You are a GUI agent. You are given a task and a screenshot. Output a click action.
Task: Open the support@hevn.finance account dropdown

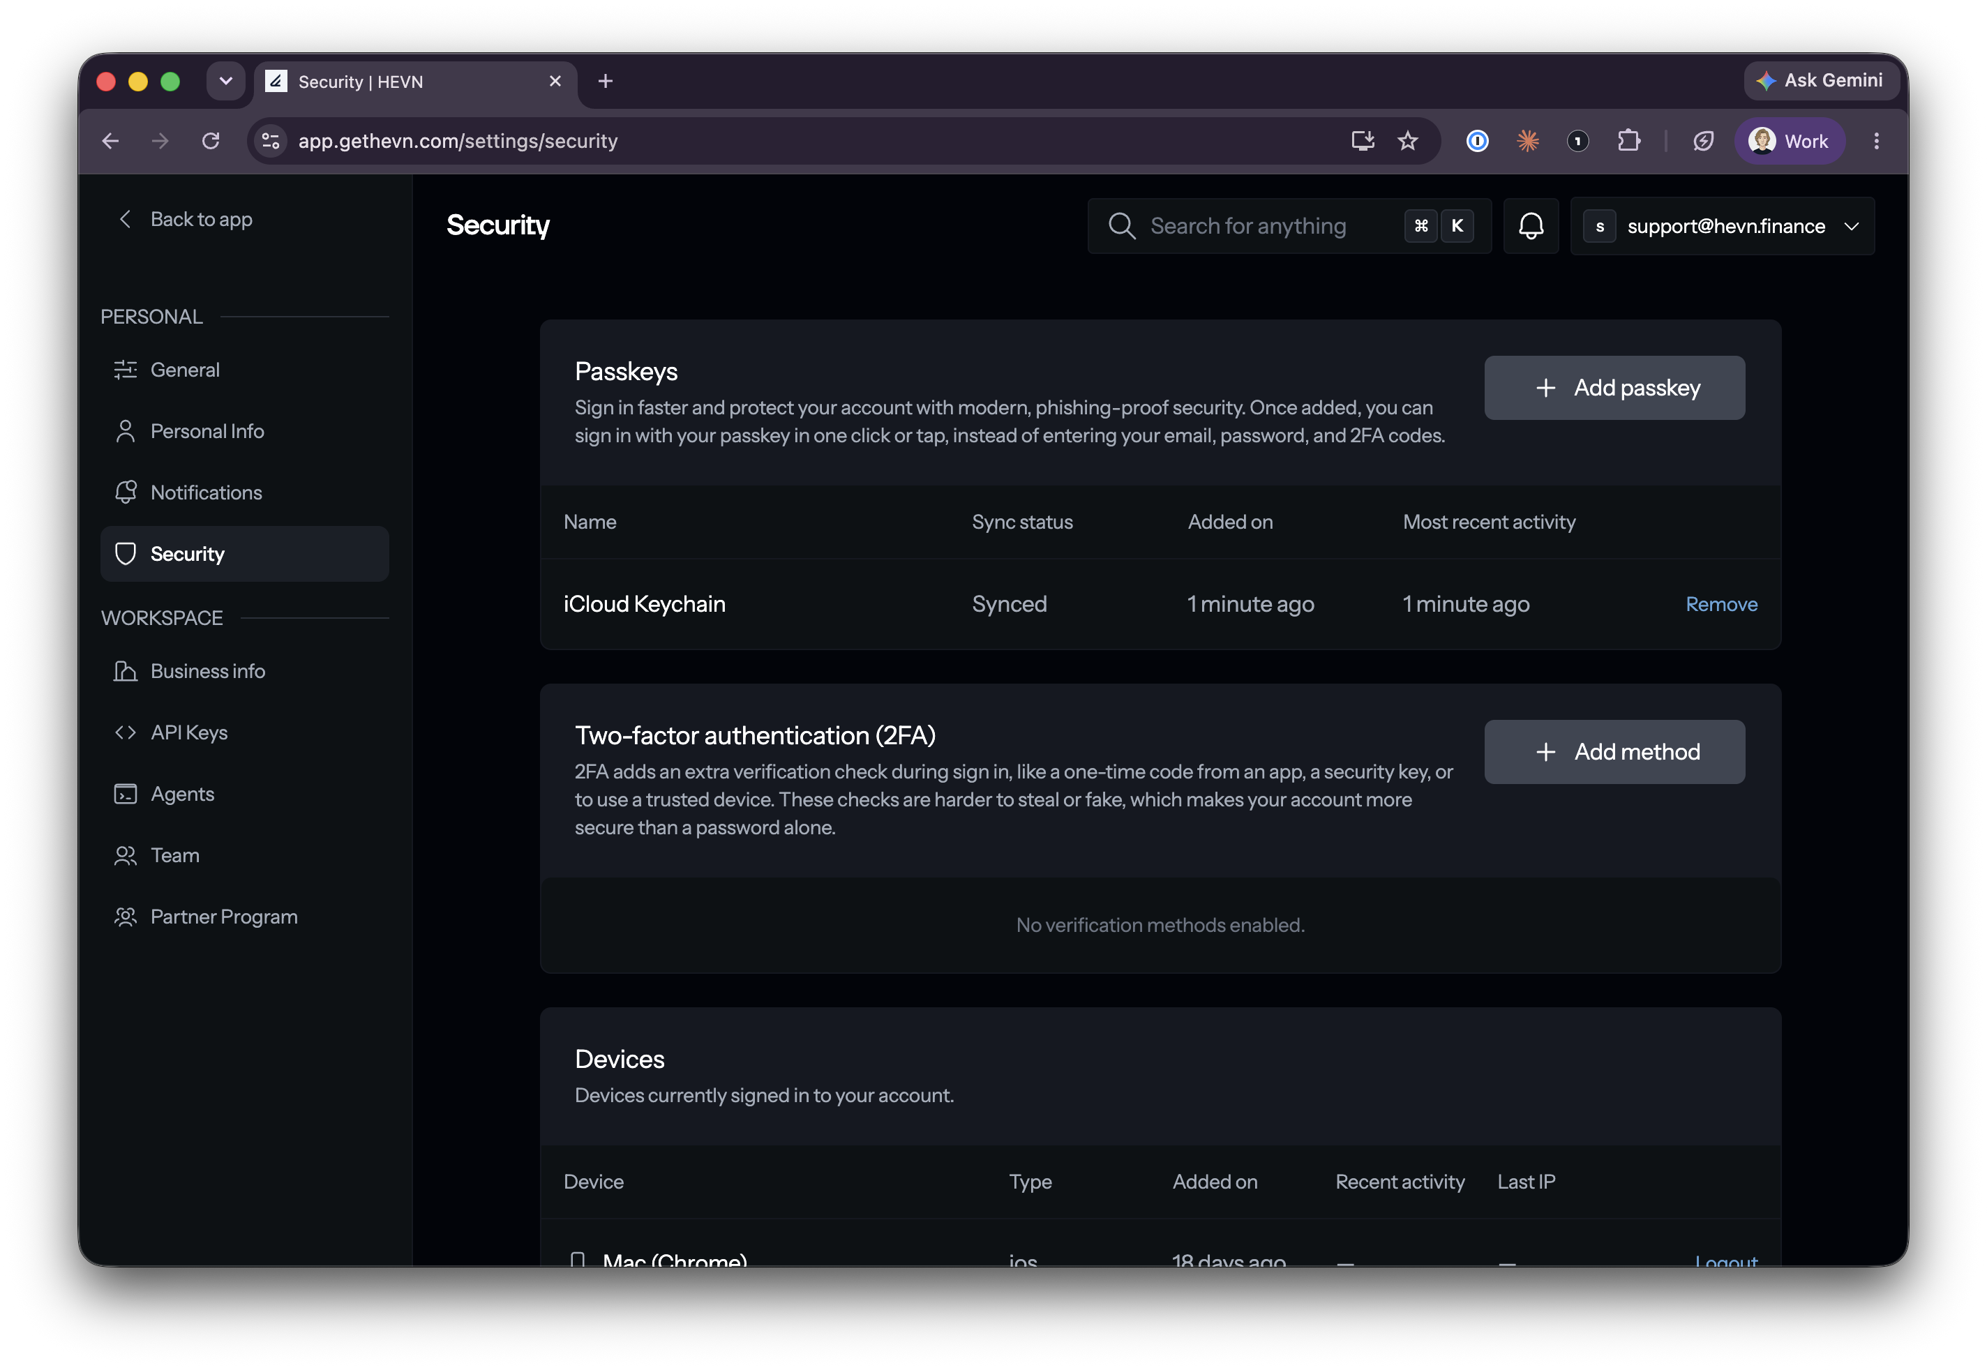tap(1722, 226)
